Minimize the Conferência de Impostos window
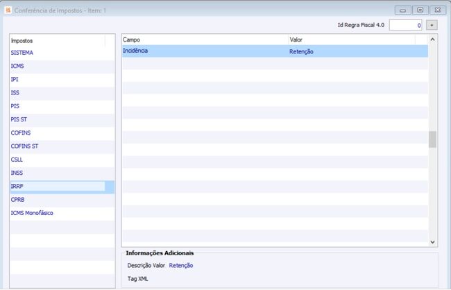 coord(402,10)
